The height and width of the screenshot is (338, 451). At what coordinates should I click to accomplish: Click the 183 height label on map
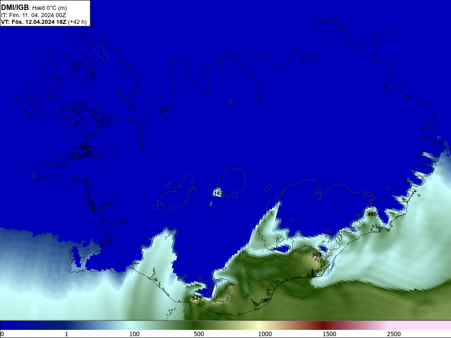[x=218, y=193]
